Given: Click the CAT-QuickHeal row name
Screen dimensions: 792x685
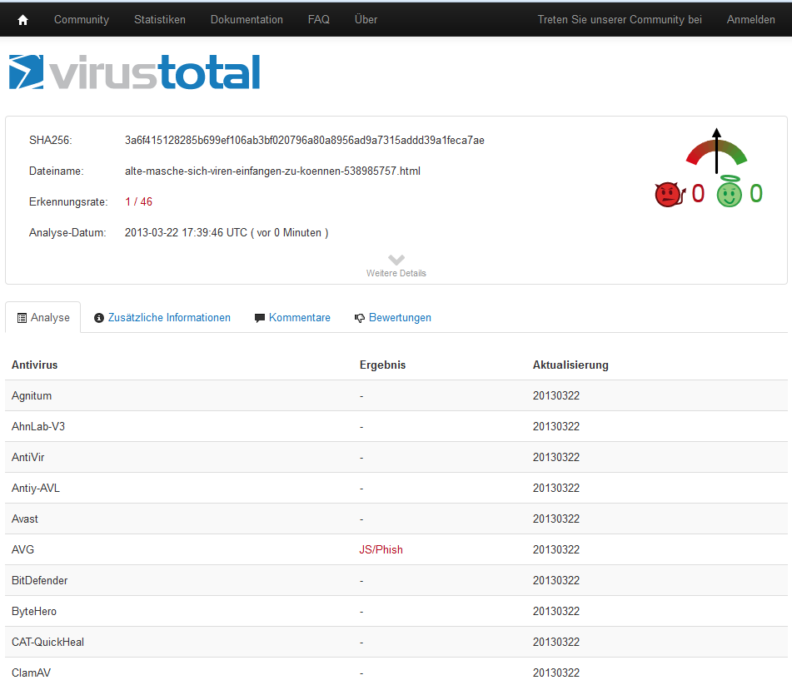Looking at the screenshot, I should click(x=48, y=642).
